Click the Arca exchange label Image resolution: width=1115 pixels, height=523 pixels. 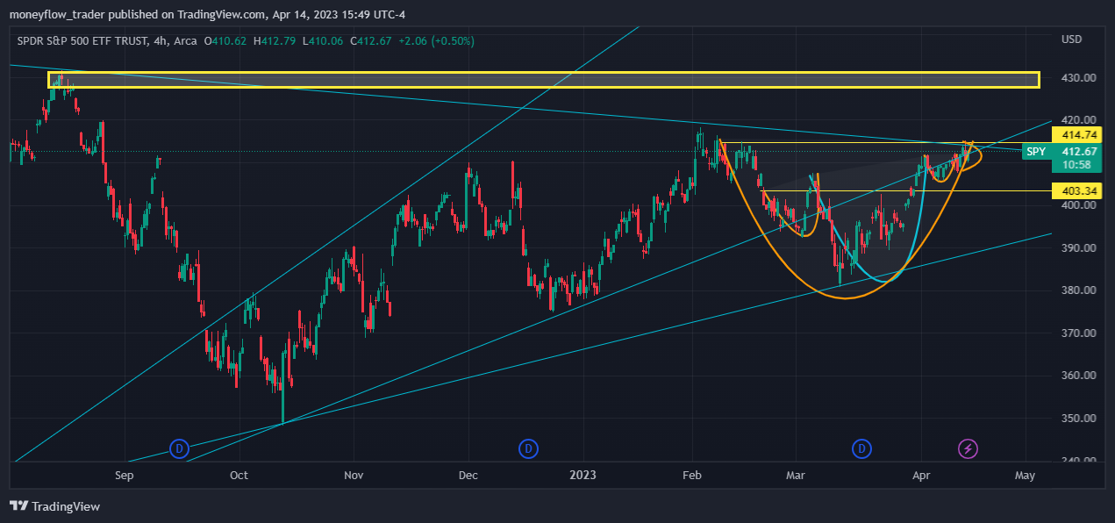click(184, 40)
